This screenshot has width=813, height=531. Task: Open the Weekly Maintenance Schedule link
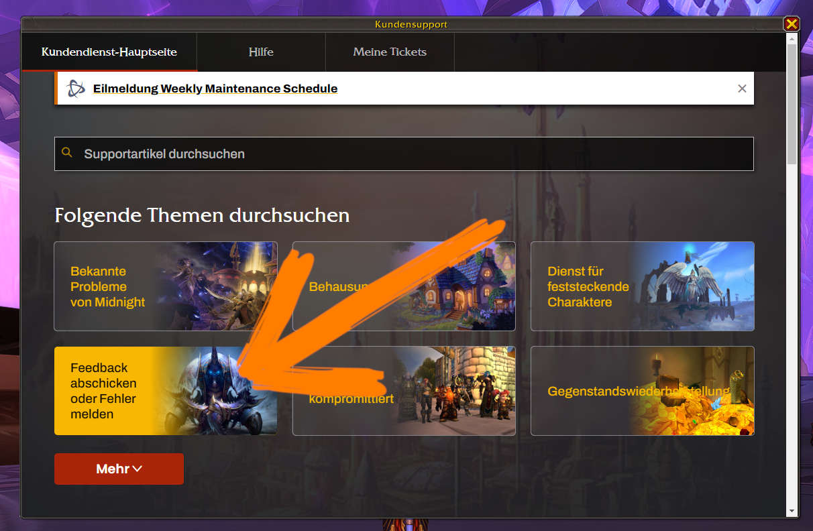tap(215, 88)
